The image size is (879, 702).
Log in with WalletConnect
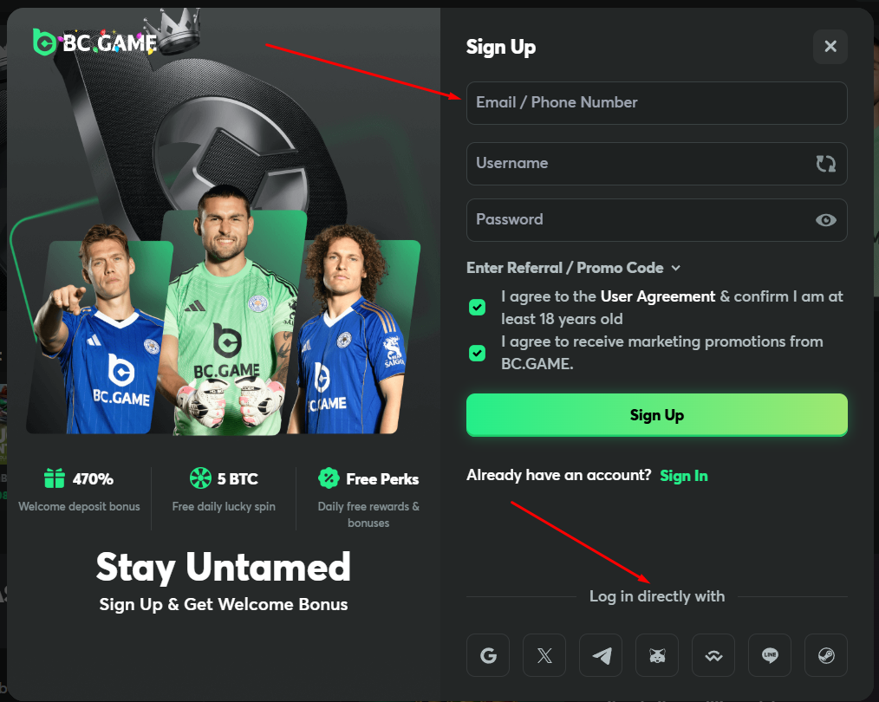pos(713,655)
